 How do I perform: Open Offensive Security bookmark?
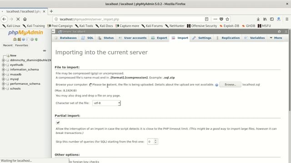[202, 26]
